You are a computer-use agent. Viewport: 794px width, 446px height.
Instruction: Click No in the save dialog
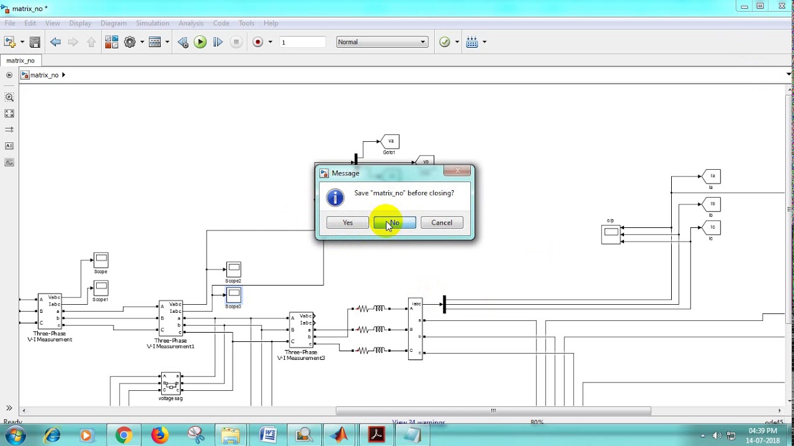point(395,223)
